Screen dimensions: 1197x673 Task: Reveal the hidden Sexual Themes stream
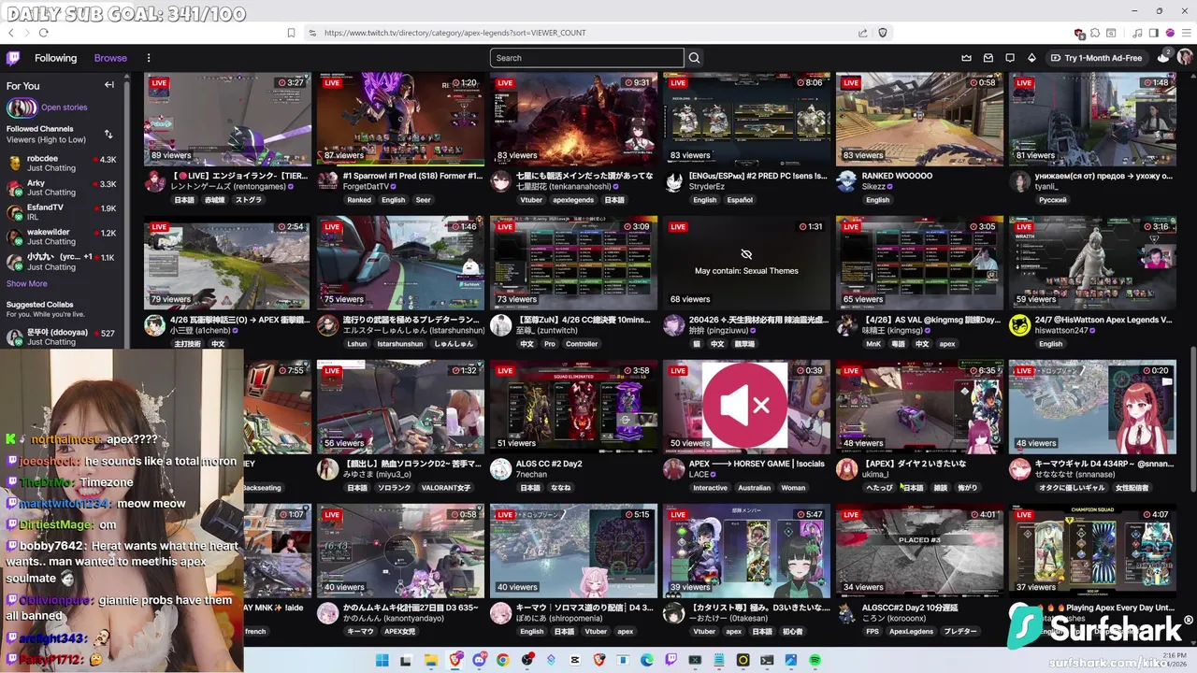tap(746, 263)
